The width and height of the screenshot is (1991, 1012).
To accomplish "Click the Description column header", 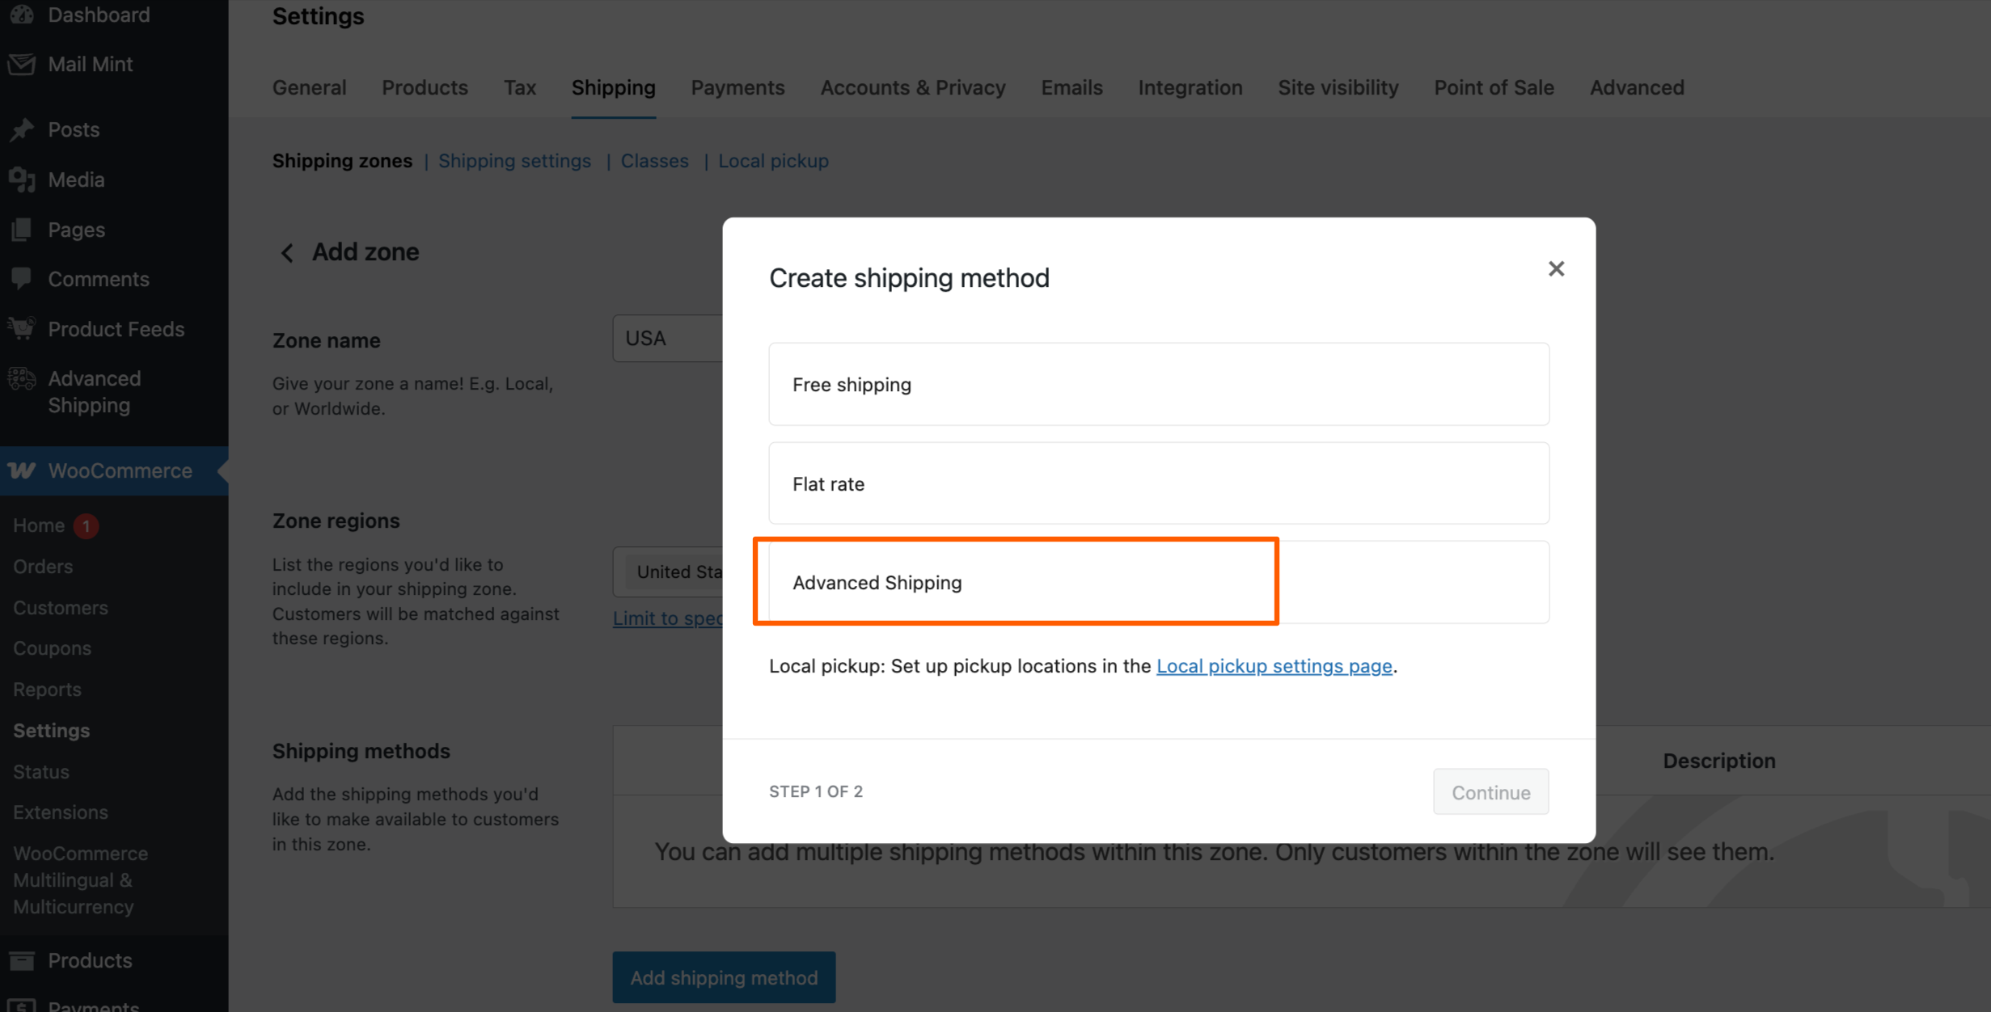I will tap(1718, 761).
